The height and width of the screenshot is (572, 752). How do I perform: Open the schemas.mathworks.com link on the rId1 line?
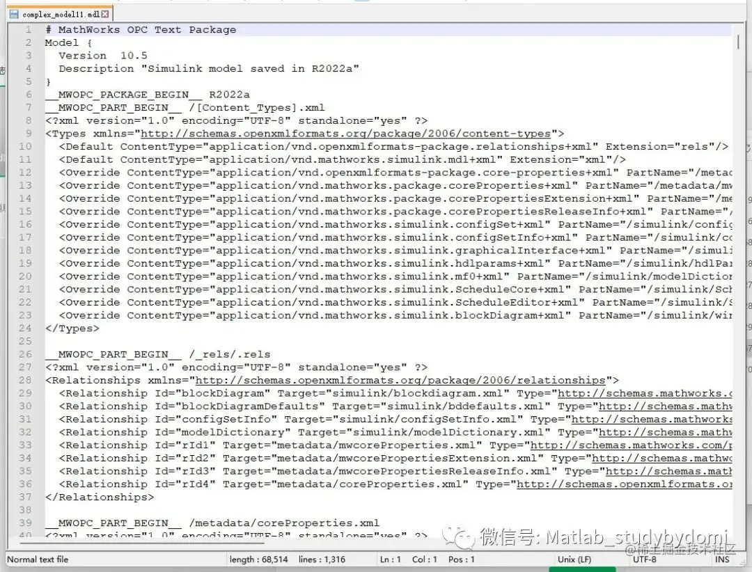631,445
